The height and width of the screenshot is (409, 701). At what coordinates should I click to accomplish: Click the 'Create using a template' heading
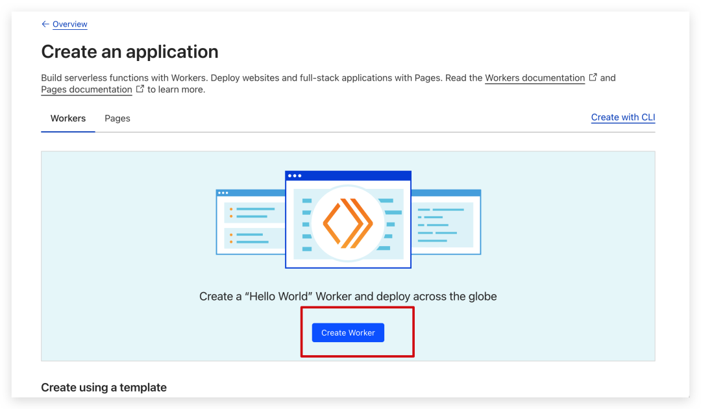104,388
